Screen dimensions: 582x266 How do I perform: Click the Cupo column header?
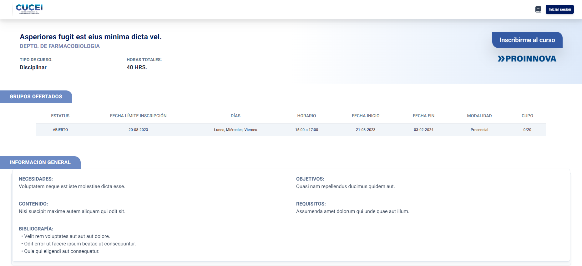pyautogui.click(x=527, y=116)
